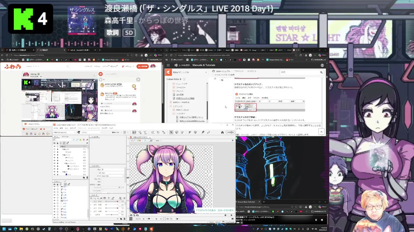The width and height of the screenshot is (414, 232).
Task: Skip to next track in Amazon Music window
Action: pyautogui.click(x=322, y=220)
